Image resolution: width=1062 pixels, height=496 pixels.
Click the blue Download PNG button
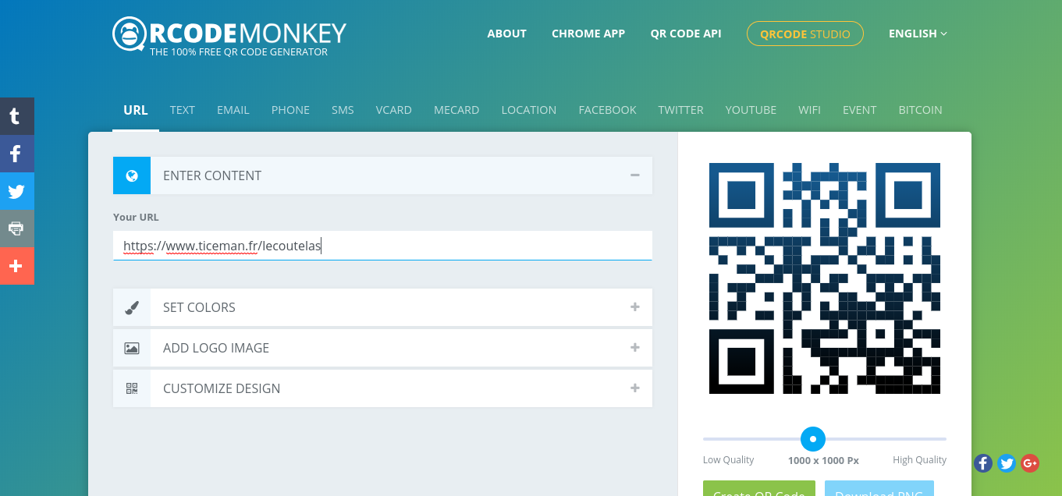(x=879, y=489)
